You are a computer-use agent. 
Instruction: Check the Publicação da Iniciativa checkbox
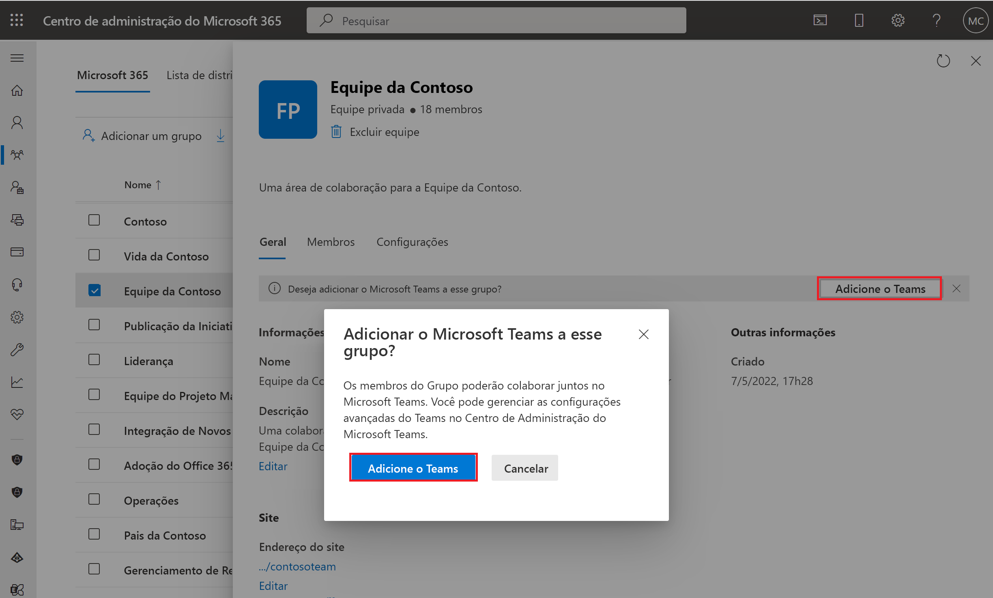(x=94, y=325)
